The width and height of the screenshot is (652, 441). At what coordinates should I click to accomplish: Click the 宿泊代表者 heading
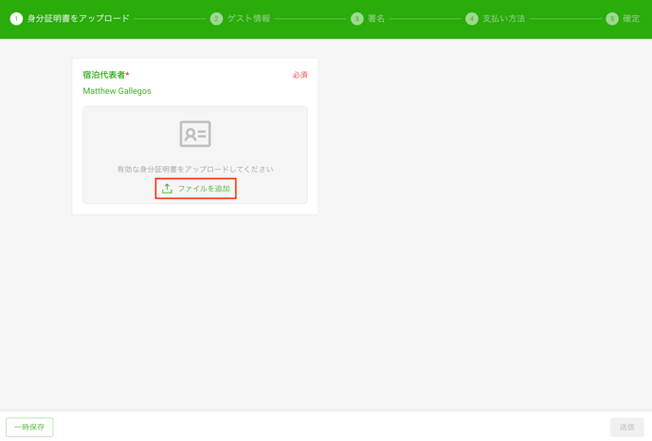point(106,75)
